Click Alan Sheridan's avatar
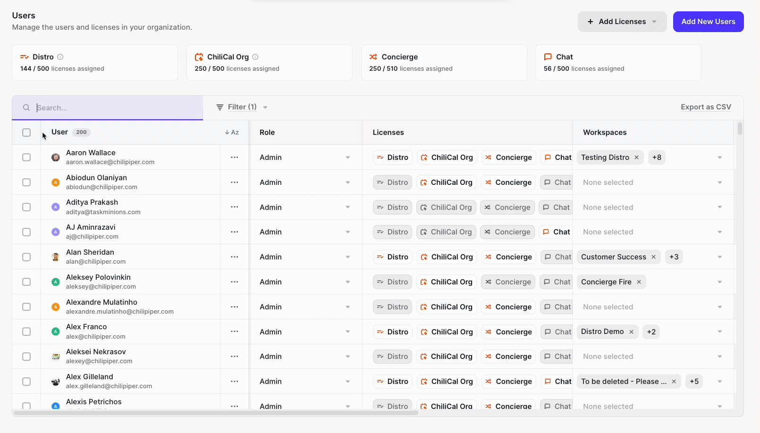This screenshot has height=433, width=760. pyautogui.click(x=56, y=257)
